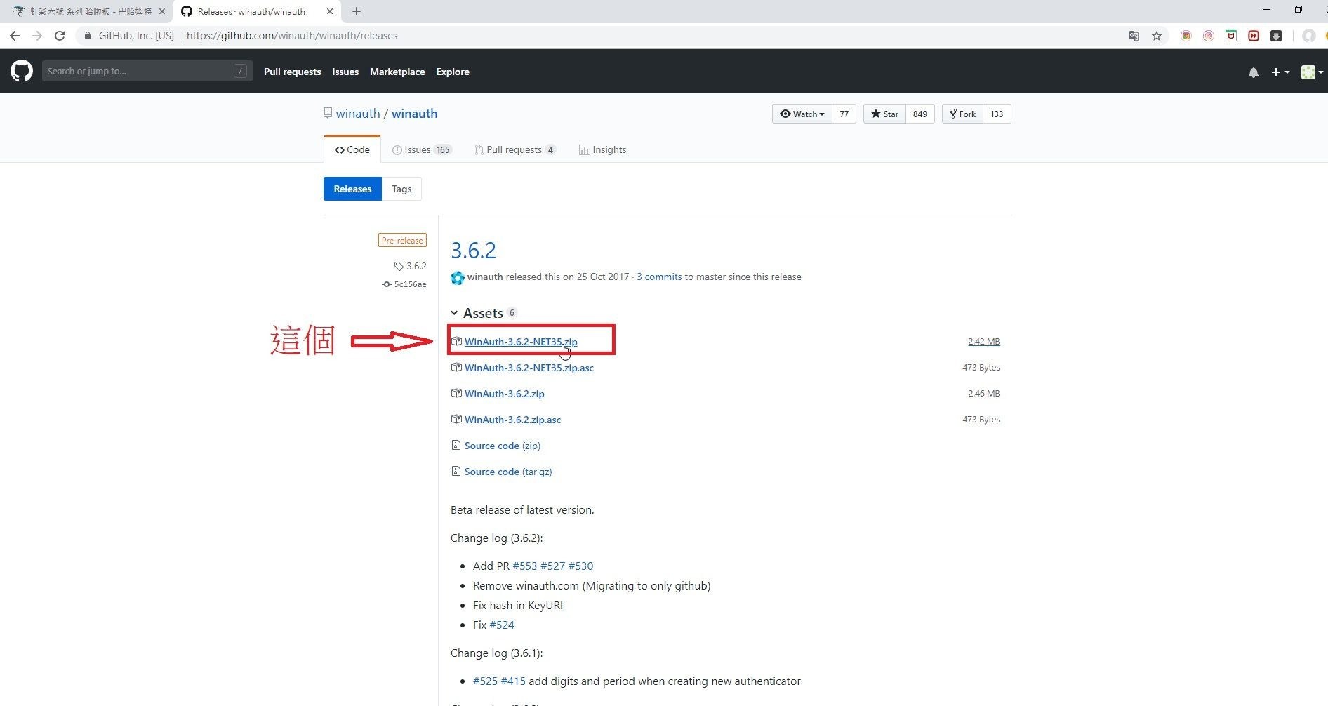Open the 3 commits link
This screenshot has height=706, width=1328.
pos(659,277)
